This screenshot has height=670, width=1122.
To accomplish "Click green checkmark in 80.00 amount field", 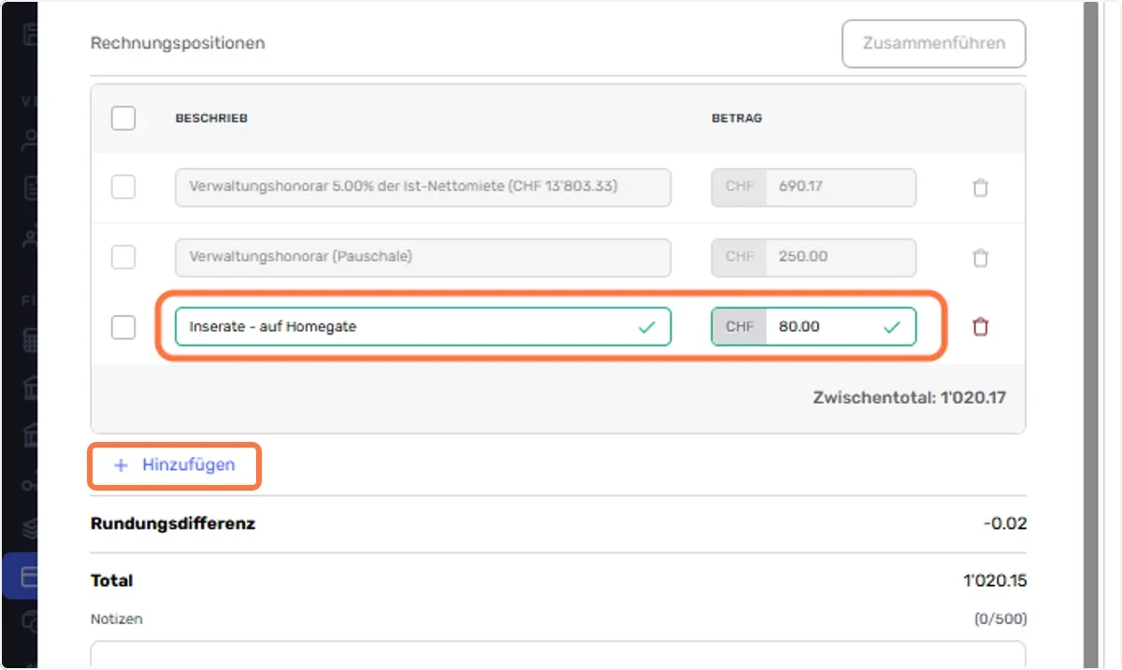I will coord(892,327).
